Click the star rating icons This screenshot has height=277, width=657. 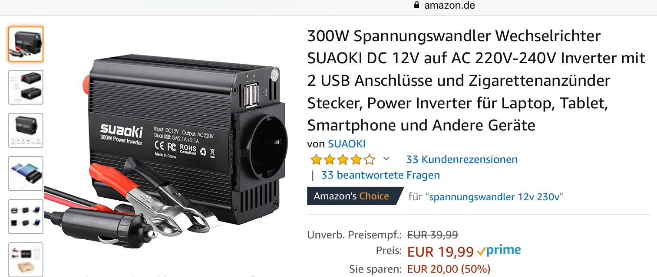coord(343,160)
